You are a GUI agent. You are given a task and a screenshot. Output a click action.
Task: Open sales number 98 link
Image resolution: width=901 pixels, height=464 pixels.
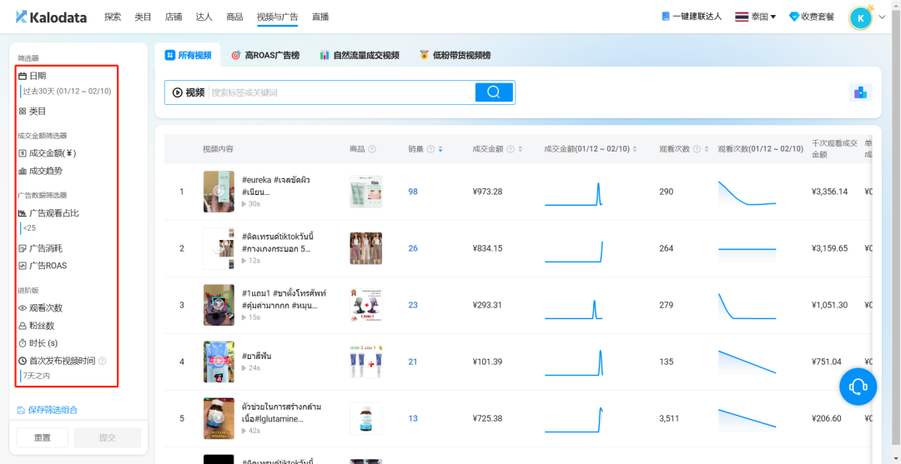(x=413, y=192)
